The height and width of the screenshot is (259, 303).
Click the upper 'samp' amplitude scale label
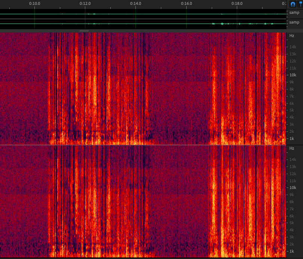point(294,13)
